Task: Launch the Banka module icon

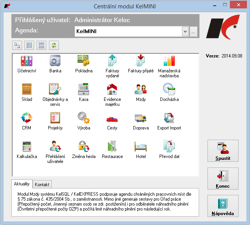Action: 55,64
